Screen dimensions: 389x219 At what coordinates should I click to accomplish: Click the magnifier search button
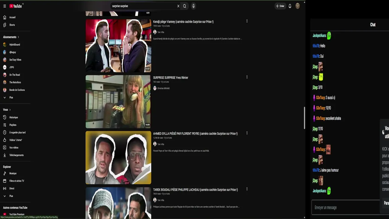184,6
